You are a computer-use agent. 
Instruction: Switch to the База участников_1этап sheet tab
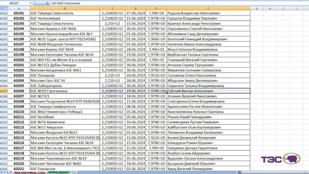[29, 173]
